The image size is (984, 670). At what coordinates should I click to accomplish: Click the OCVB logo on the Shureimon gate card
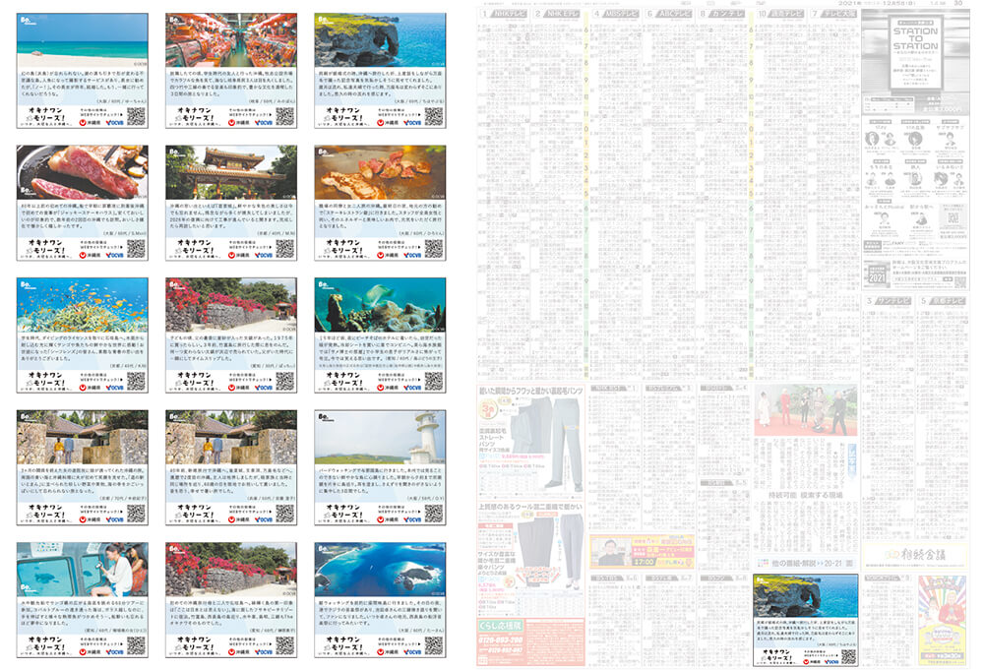coord(264,255)
